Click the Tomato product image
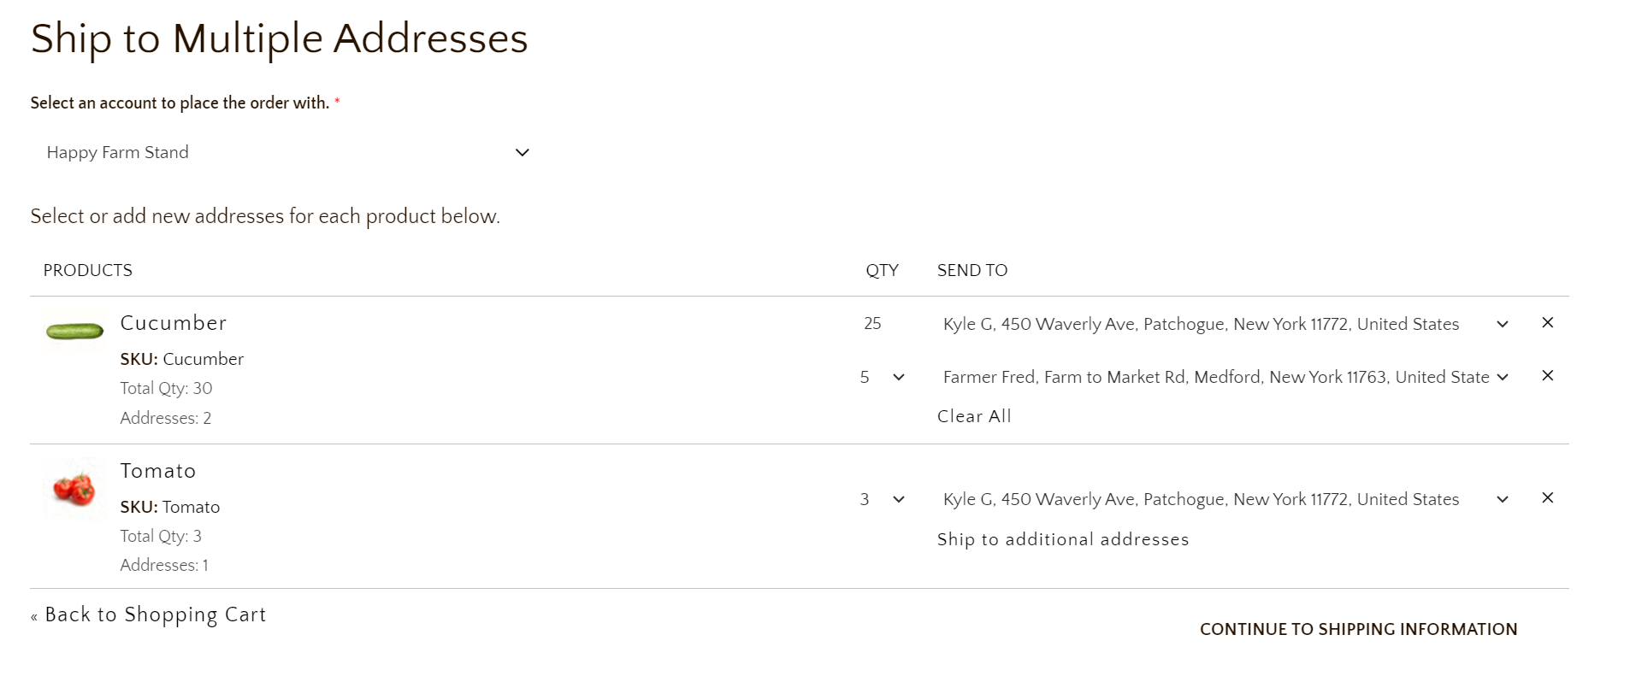Viewport: 1630px width, 676px height. [x=74, y=489]
